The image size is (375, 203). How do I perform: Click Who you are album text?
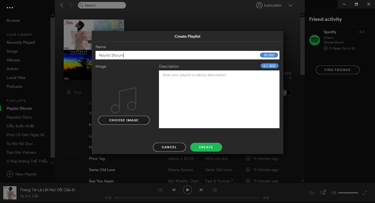click(x=216, y=158)
